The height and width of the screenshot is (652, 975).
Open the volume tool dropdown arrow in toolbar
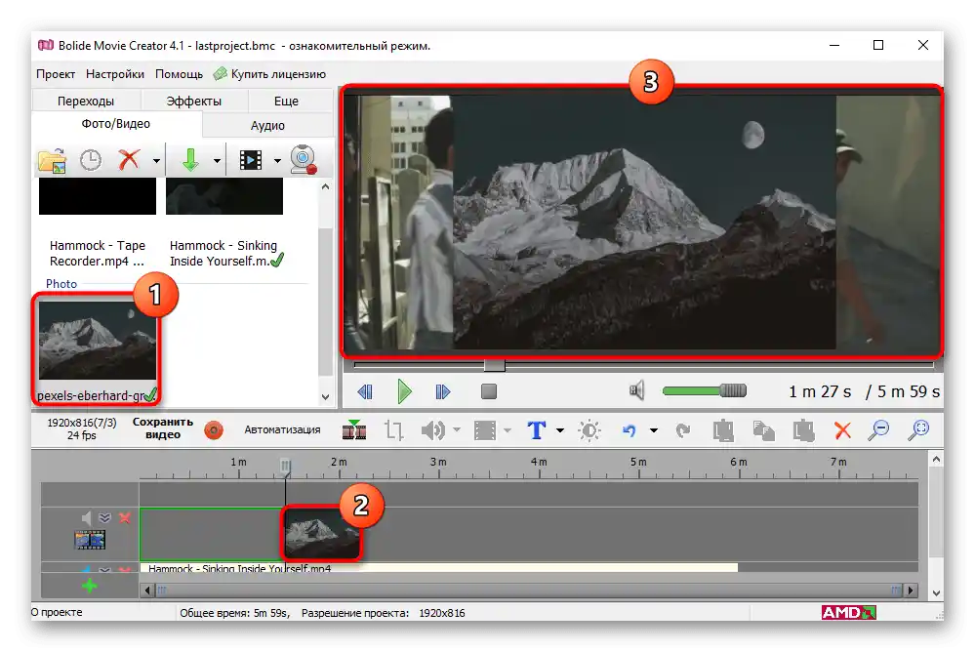(457, 429)
